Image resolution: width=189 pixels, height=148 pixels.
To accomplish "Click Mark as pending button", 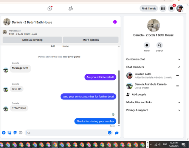I will [x=33, y=40].
